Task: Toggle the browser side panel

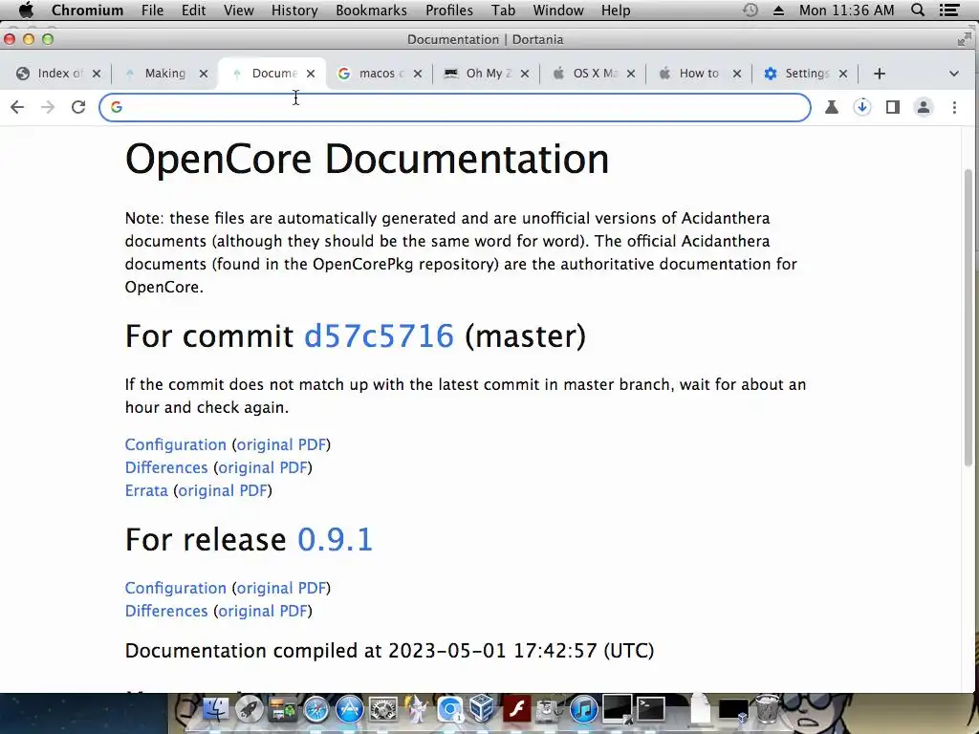Action: tap(893, 107)
